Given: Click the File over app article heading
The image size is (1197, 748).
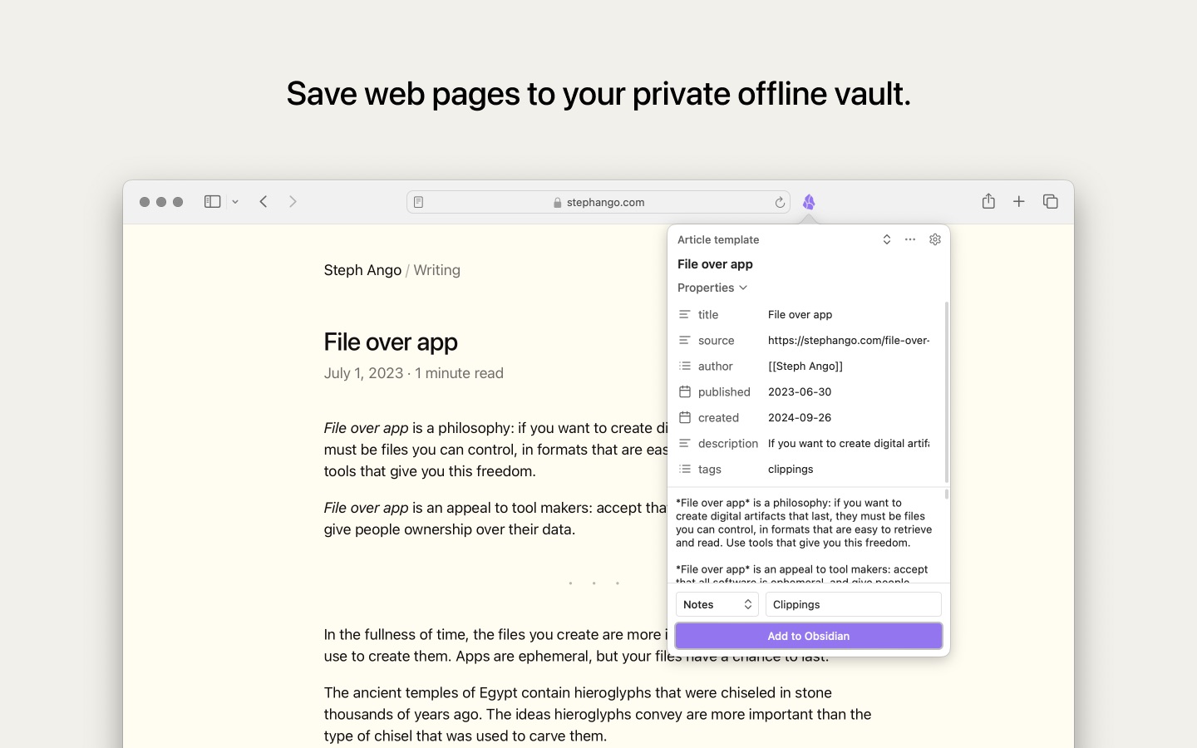Looking at the screenshot, I should pos(391,342).
